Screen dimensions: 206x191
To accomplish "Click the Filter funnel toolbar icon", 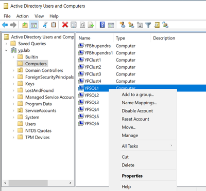I will [x=148, y=25].
